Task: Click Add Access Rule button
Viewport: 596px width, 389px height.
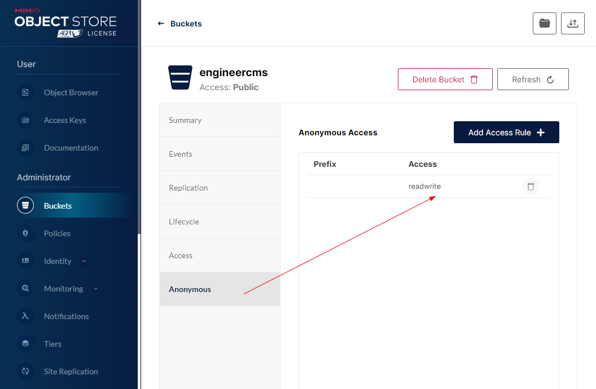Action: point(506,132)
